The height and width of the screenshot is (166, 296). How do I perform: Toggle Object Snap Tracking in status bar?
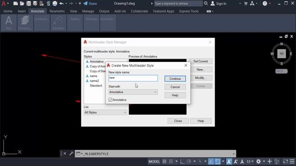coord(211,161)
